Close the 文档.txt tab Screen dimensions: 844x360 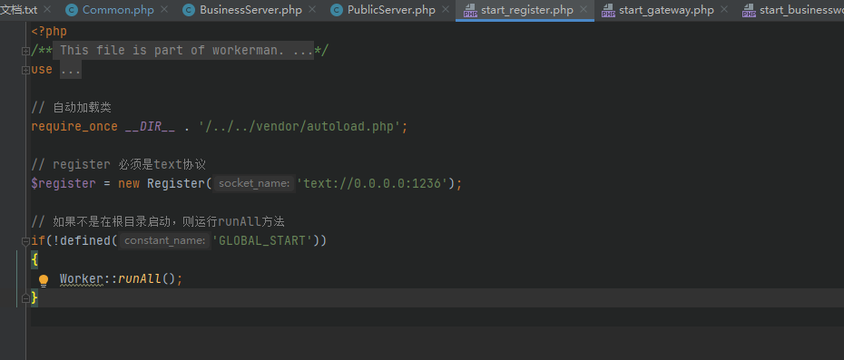pyautogui.click(x=47, y=9)
